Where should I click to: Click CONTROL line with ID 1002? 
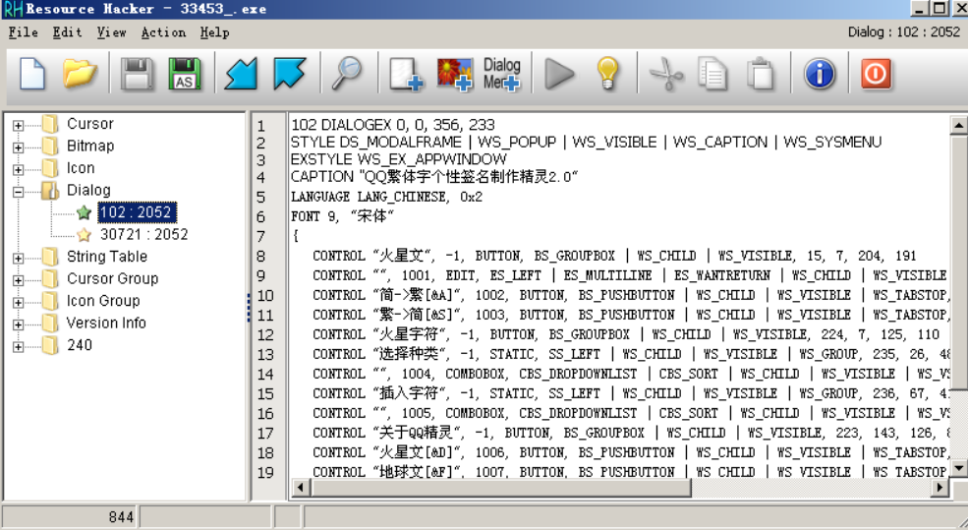pos(629,295)
